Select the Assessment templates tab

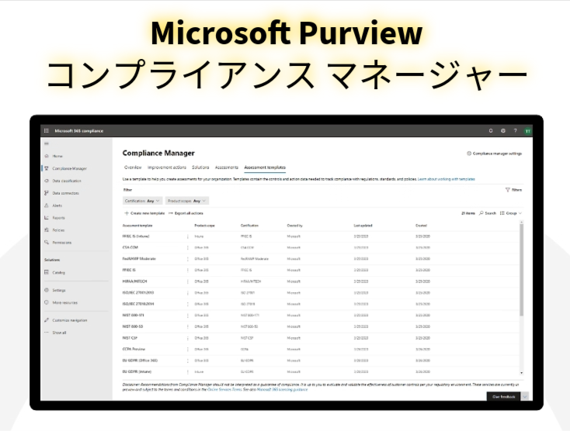[x=265, y=167]
